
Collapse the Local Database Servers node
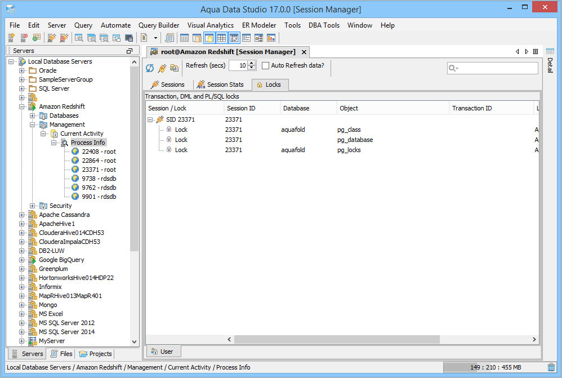coord(11,61)
